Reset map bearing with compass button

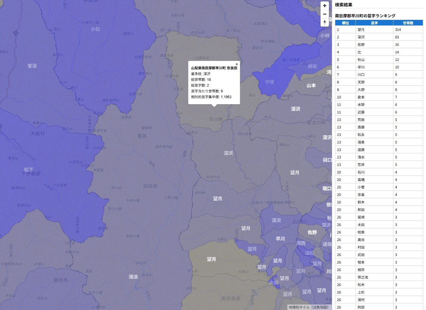[x=325, y=23]
